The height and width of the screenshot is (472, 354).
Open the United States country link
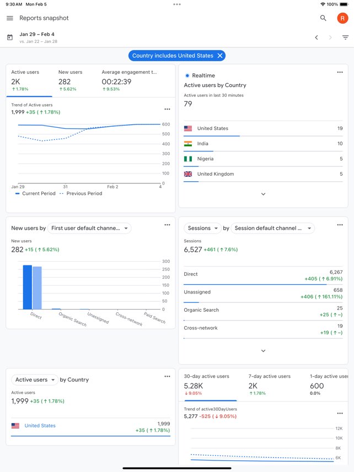pyautogui.click(x=40, y=426)
